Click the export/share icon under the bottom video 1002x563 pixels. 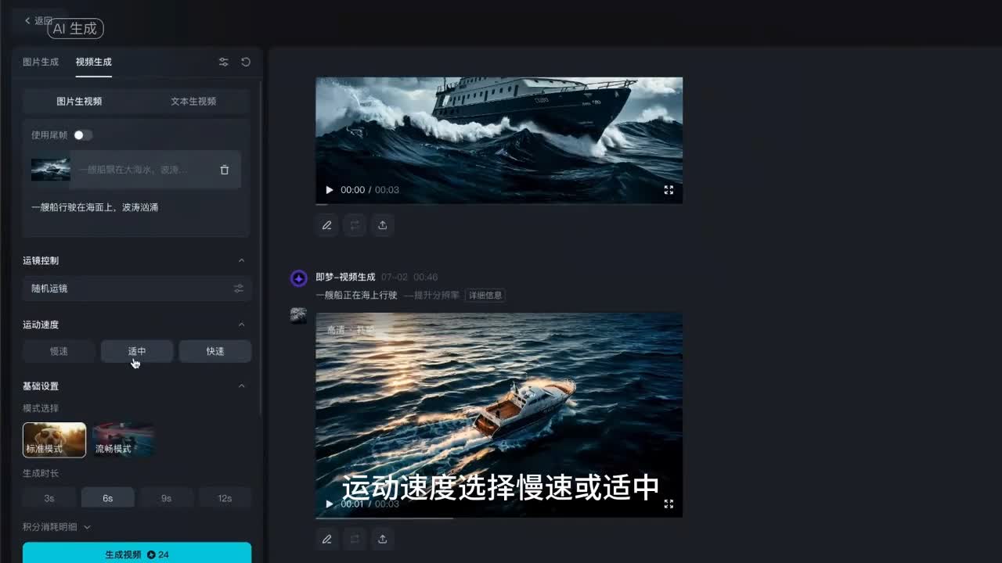click(x=383, y=539)
